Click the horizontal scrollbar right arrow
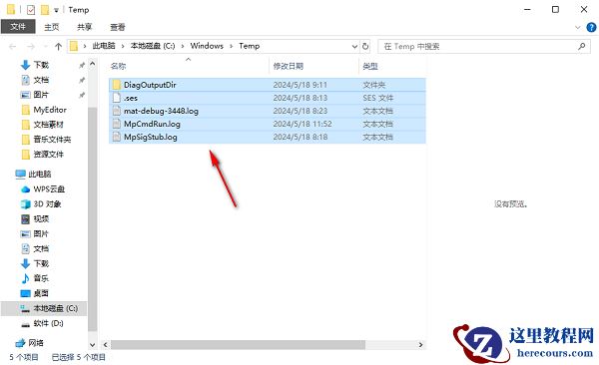 (x=420, y=345)
